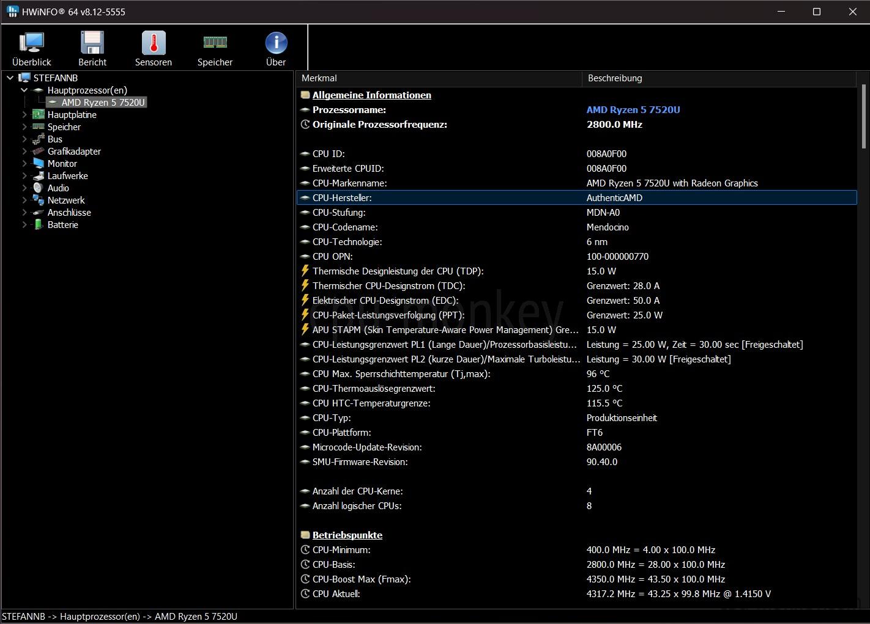Click the AMD Ryzen 5 7520U processor name value
This screenshot has width=870, height=624.
click(x=633, y=110)
